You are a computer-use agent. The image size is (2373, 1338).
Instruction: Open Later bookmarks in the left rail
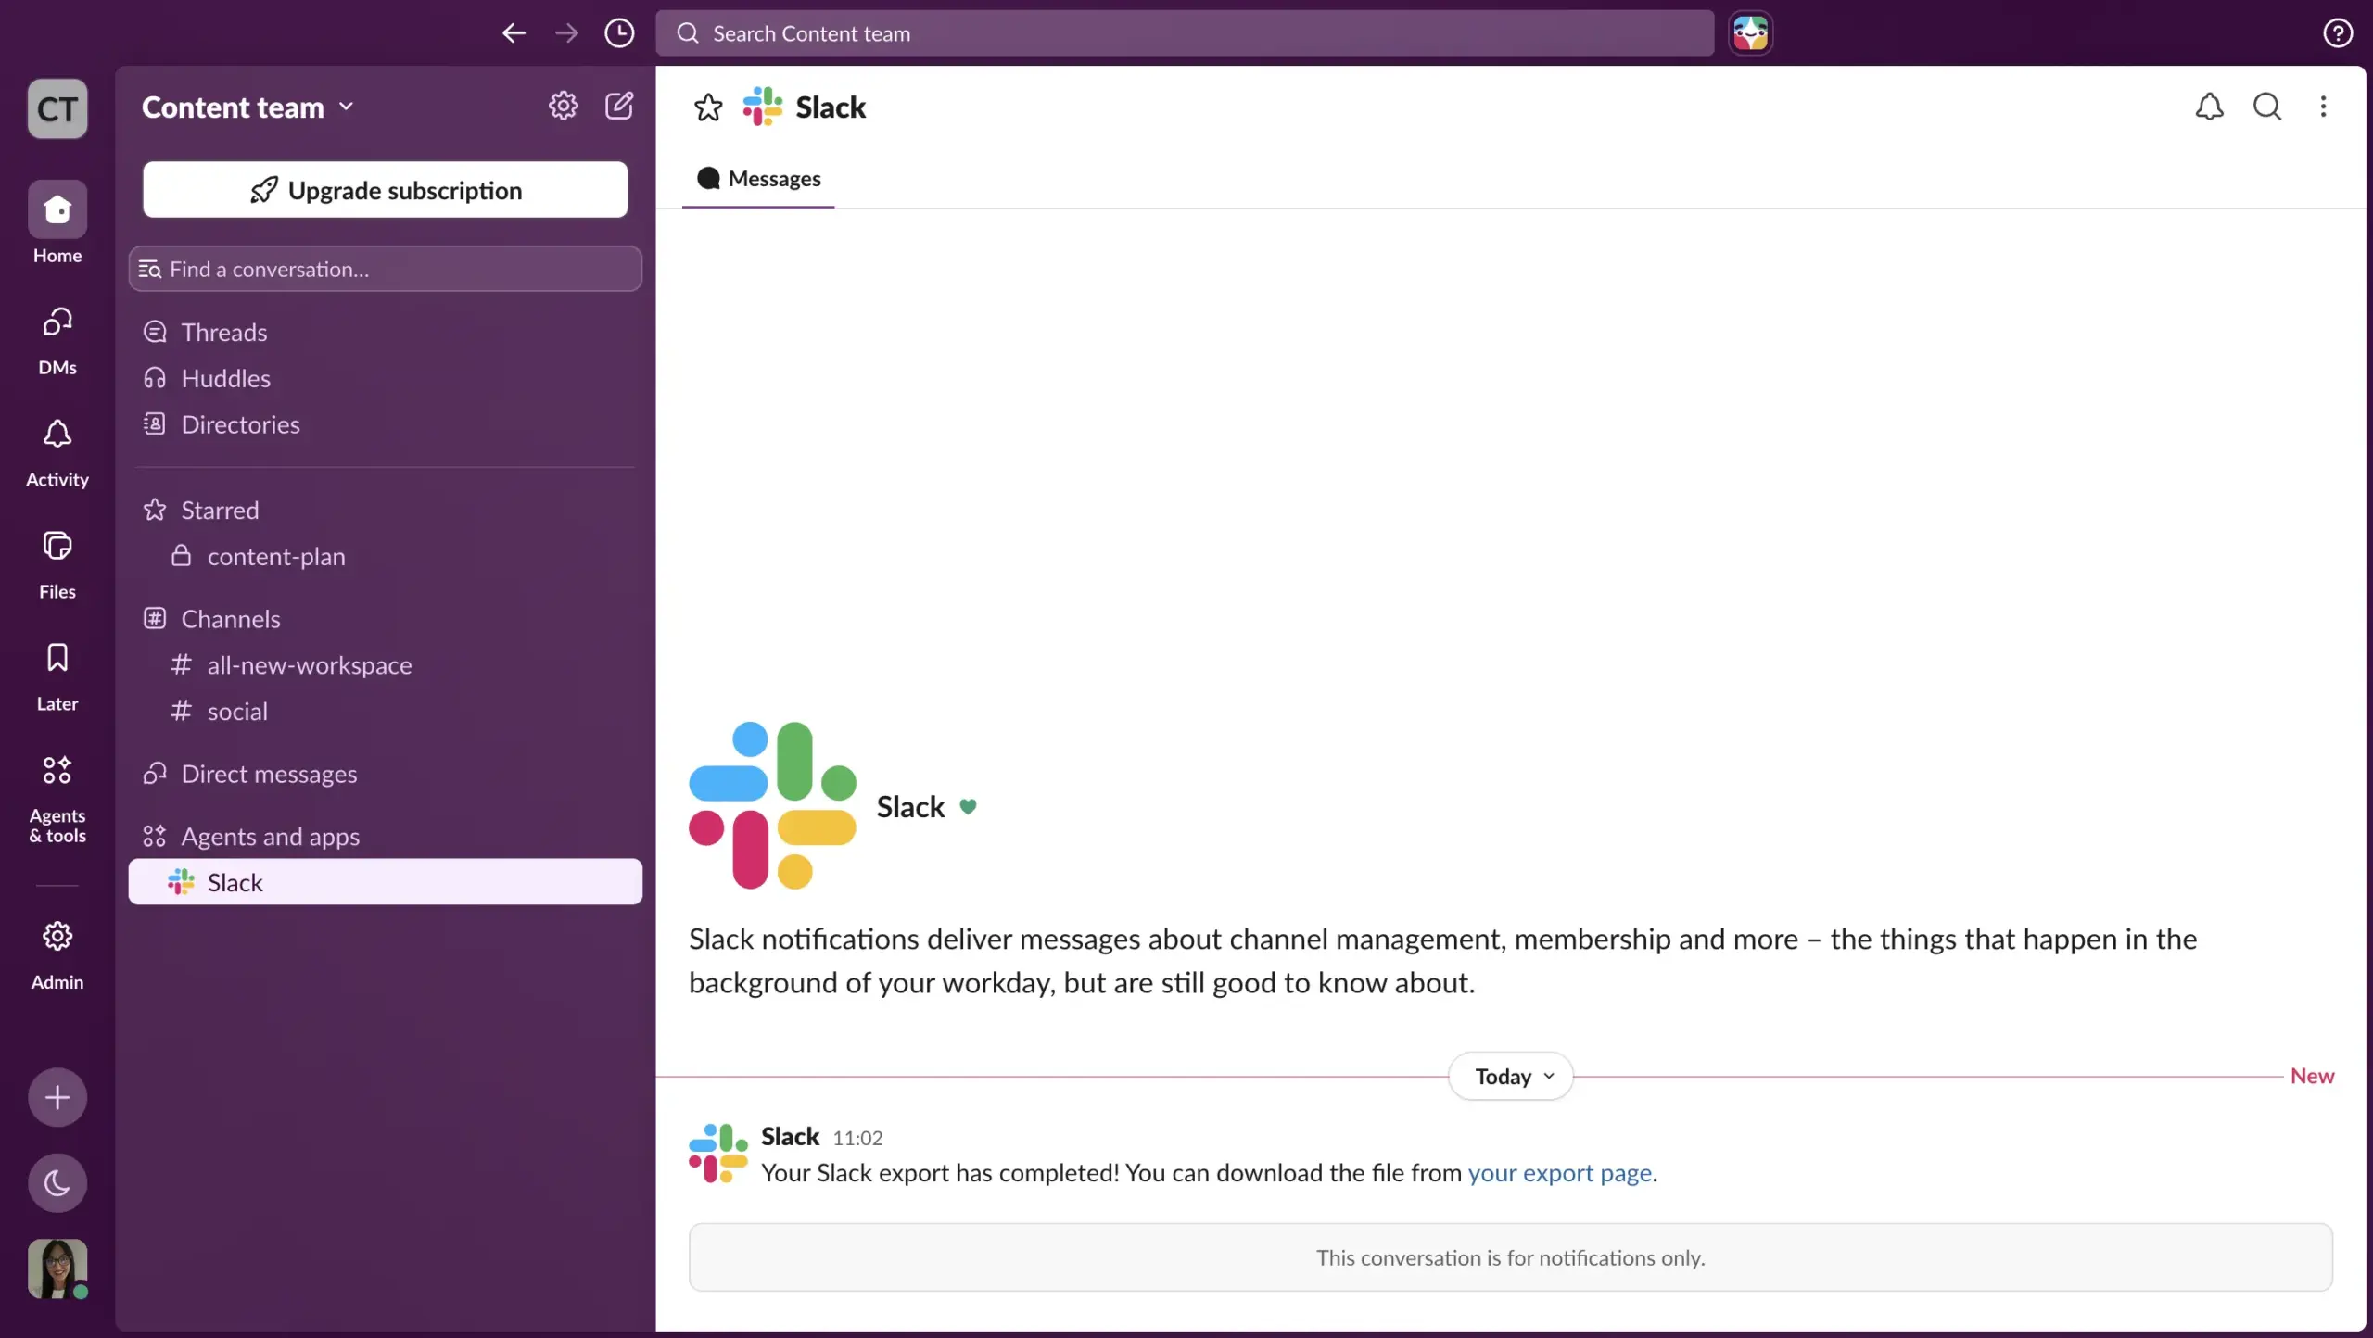click(x=57, y=677)
